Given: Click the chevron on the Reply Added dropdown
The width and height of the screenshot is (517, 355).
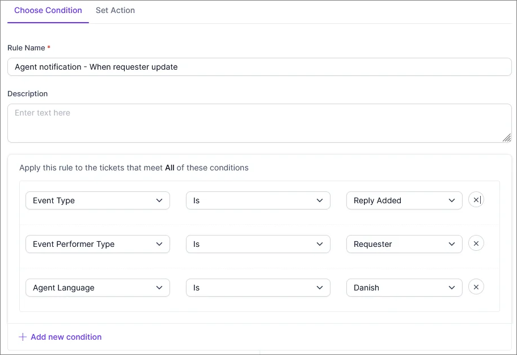Looking at the screenshot, I should (x=452, y=200).
